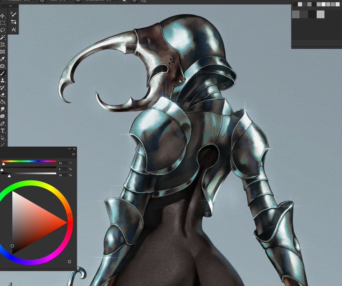Click the icon at Color panel bottom-right corner
The image size is (342, 286).
click(x=69, y=261)
